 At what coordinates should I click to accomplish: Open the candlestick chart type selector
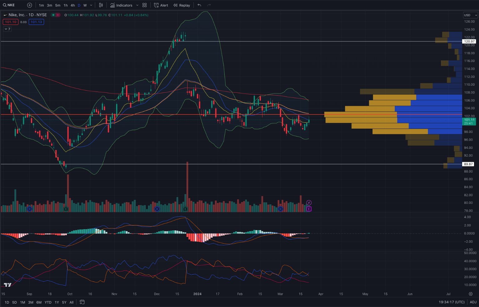pos(101,5)
